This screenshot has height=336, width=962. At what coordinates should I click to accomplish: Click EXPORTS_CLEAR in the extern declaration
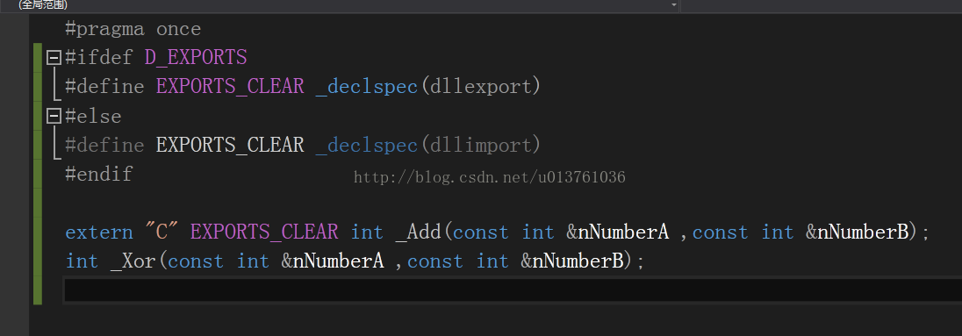click(x=264, y=232)
